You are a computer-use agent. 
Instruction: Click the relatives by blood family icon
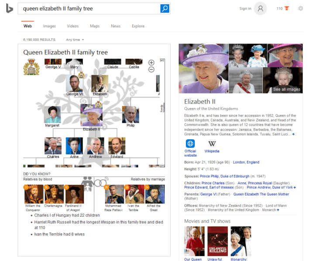coord(88,184)
